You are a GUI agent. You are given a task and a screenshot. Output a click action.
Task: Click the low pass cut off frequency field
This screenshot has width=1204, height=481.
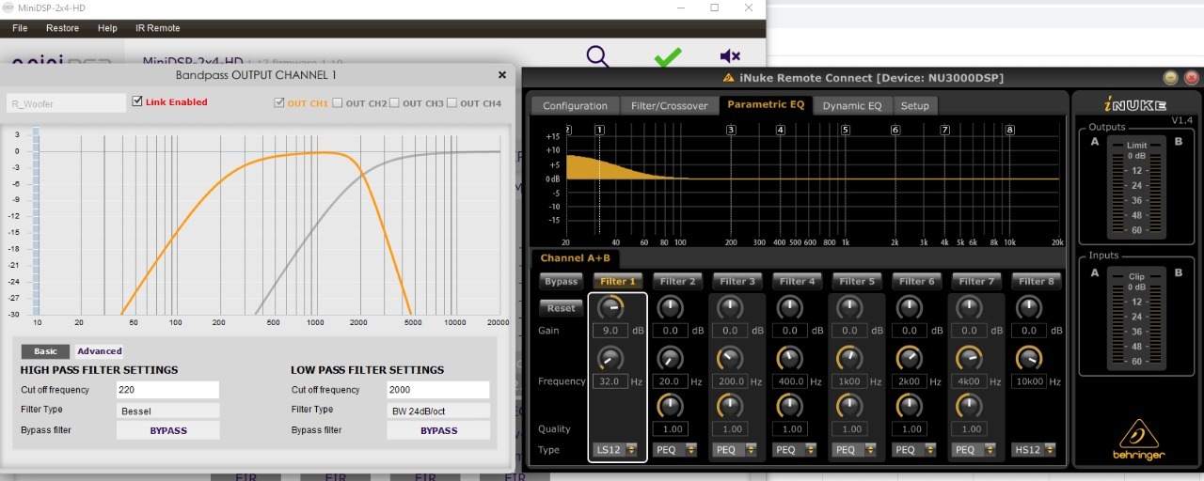coord(438,390)
